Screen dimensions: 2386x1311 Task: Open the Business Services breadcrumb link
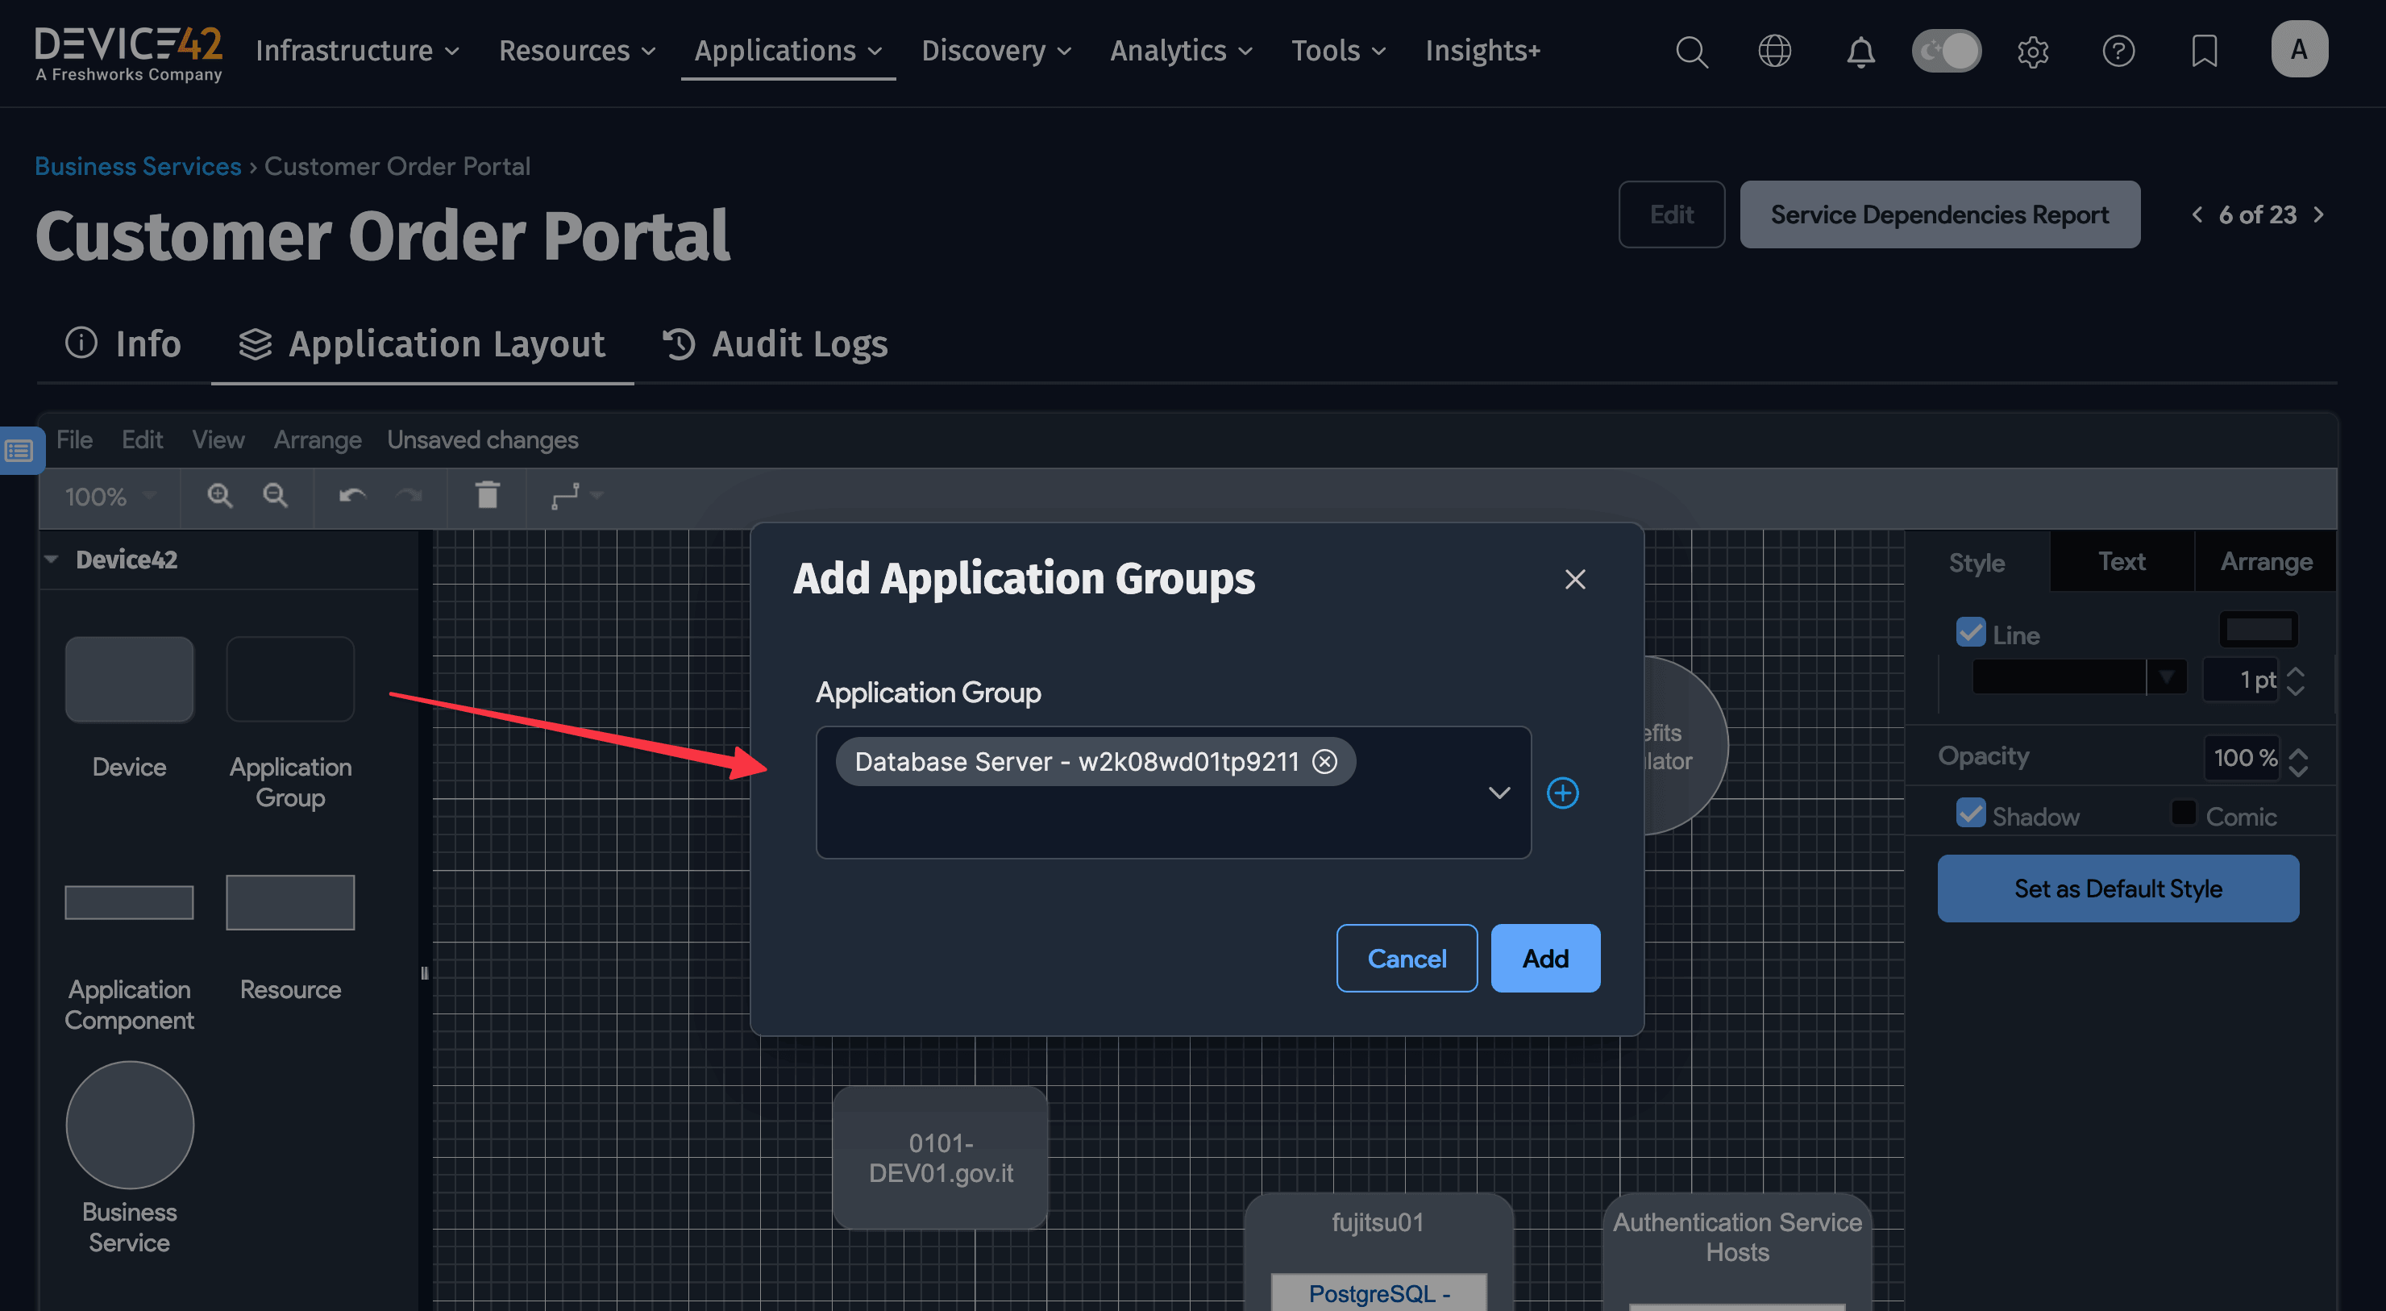(137, 166)
